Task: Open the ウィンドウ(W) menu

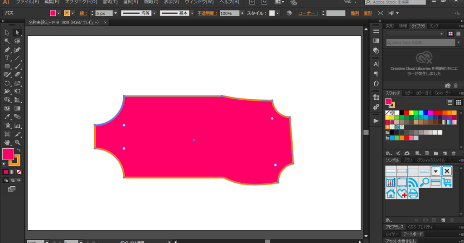Action: (x=199, y=2)
